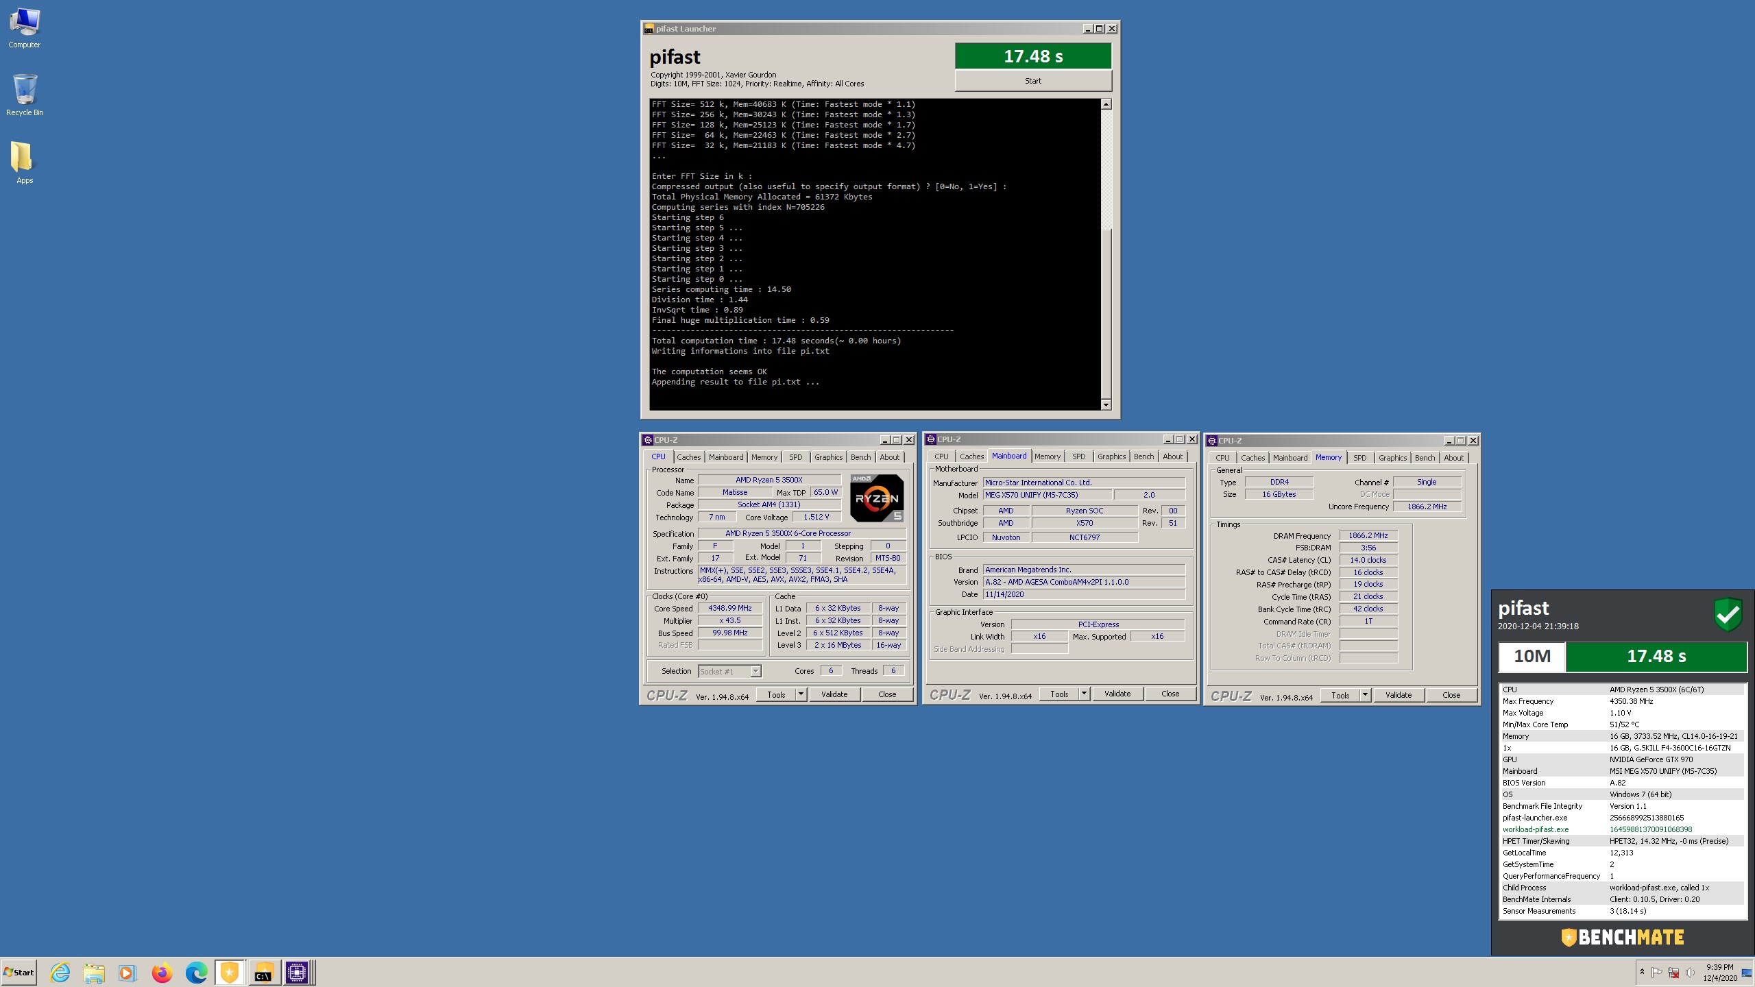Click the taskbar clock showing 9:39 PM

tap(1720, 973)
